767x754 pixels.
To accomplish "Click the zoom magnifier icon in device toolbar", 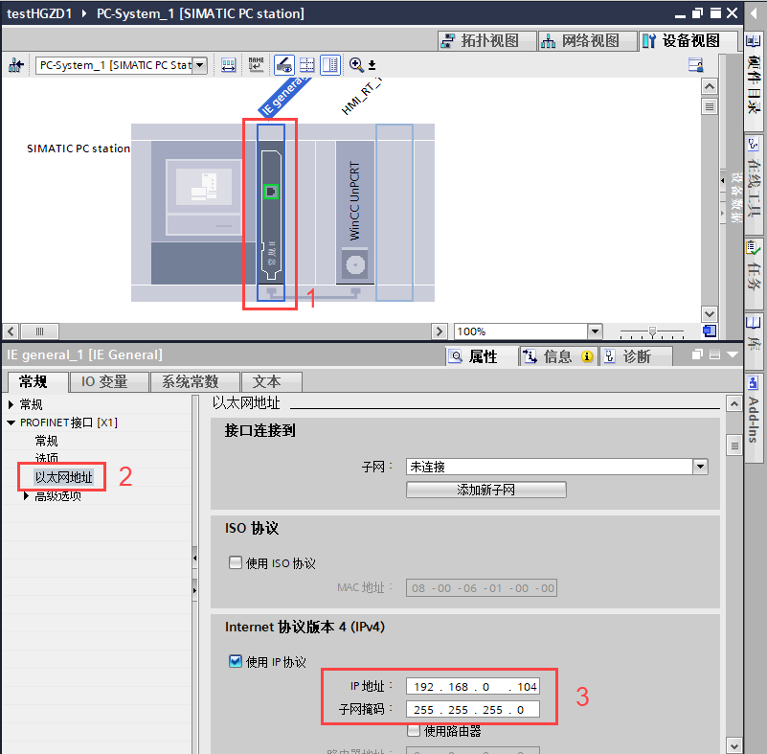I will pos(356,65).
